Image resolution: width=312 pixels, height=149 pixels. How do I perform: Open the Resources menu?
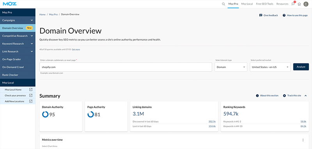pos(282,4)
